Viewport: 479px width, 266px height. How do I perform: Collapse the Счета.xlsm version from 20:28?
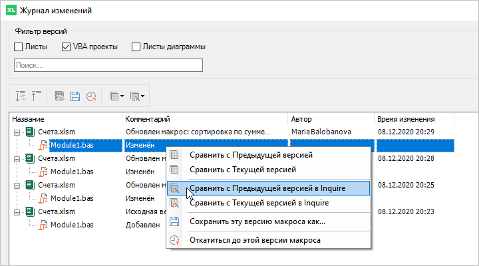pyautogui.click(x=17, y=159)
